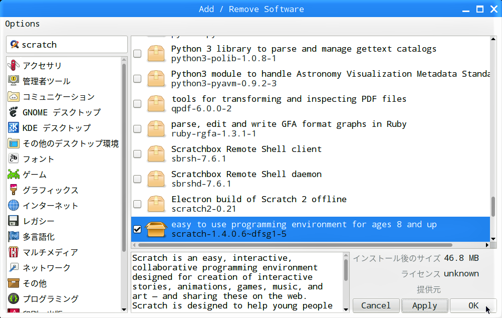Select 'easy to use programming environment' row
Screen dimensions: 502x318
pyautogui.click(x=311, y=229)
